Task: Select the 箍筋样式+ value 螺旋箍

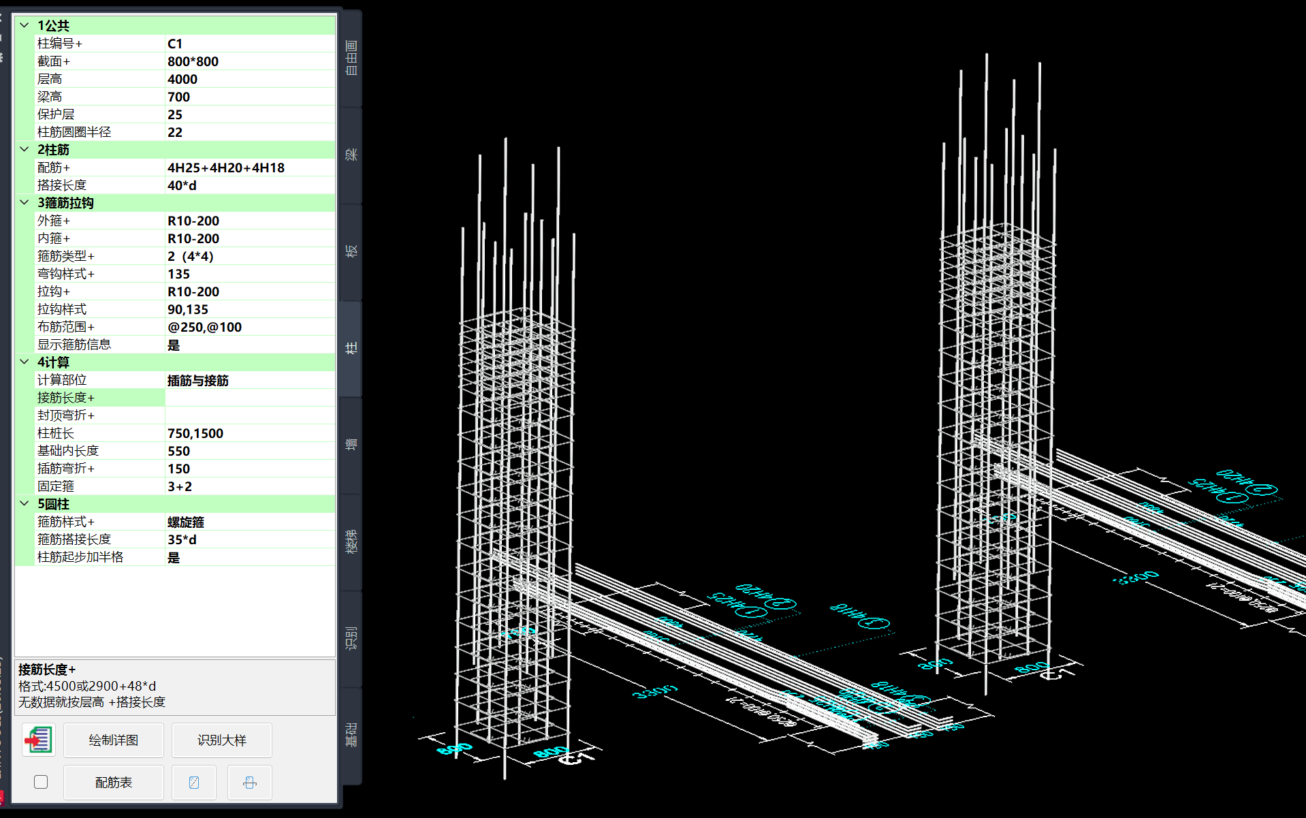Action: click(x=249, y=522)
